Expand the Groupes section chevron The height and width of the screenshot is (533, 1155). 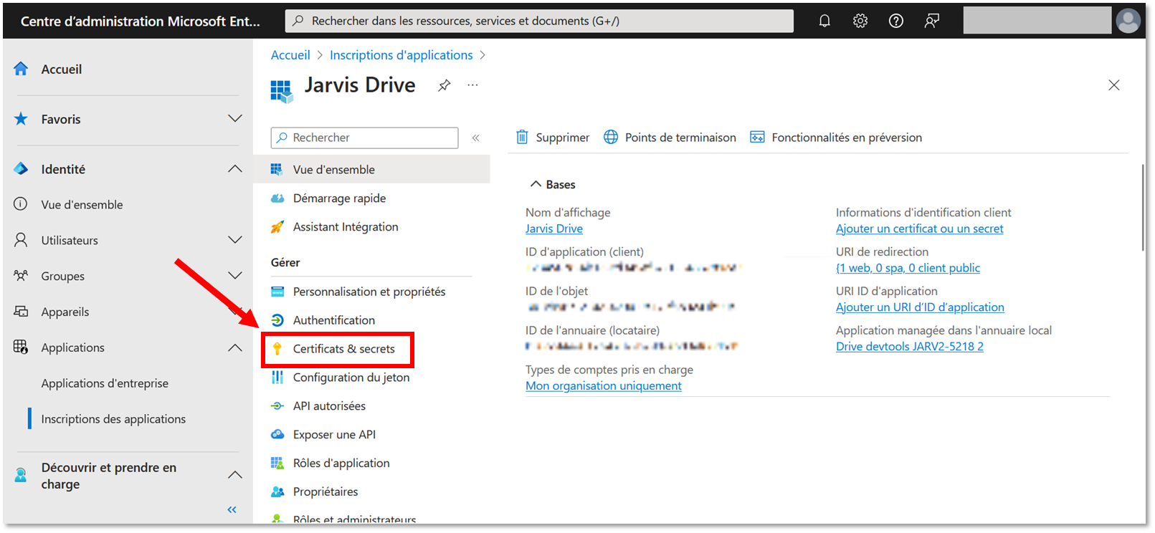pyautogui.click(x=234, y=276)
